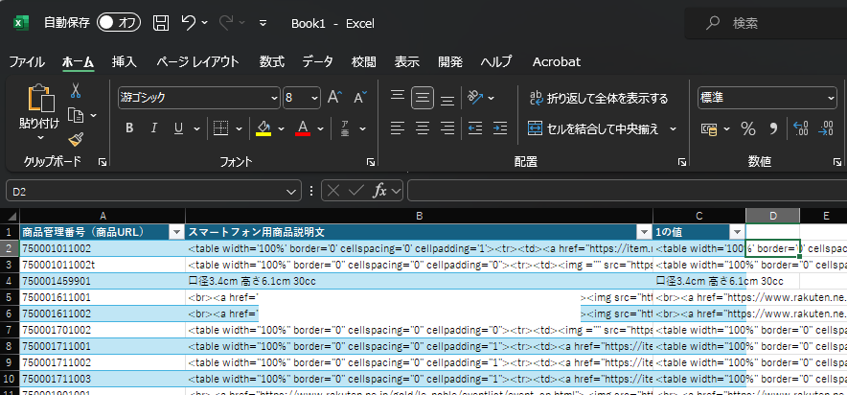Click 折り返して全体を表示する button
This screenshot has width=847, height=395.
click(599, 99)
